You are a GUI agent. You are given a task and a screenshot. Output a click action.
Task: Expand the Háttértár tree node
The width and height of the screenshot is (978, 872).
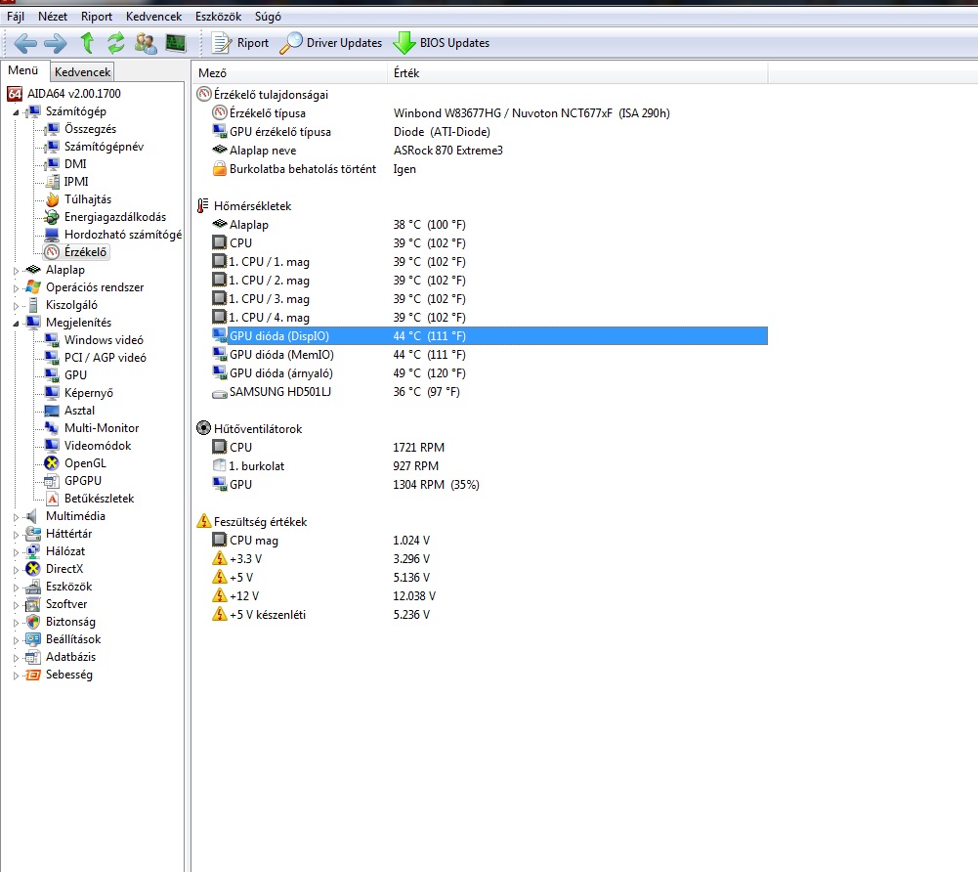pos(16,534)
